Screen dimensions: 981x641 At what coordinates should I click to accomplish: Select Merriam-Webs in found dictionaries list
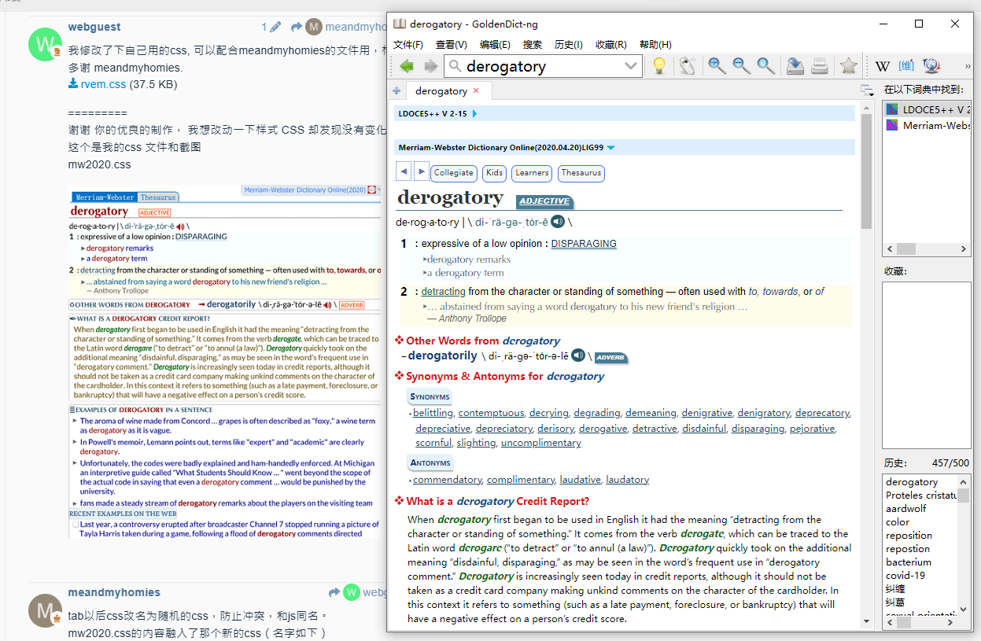927,125
